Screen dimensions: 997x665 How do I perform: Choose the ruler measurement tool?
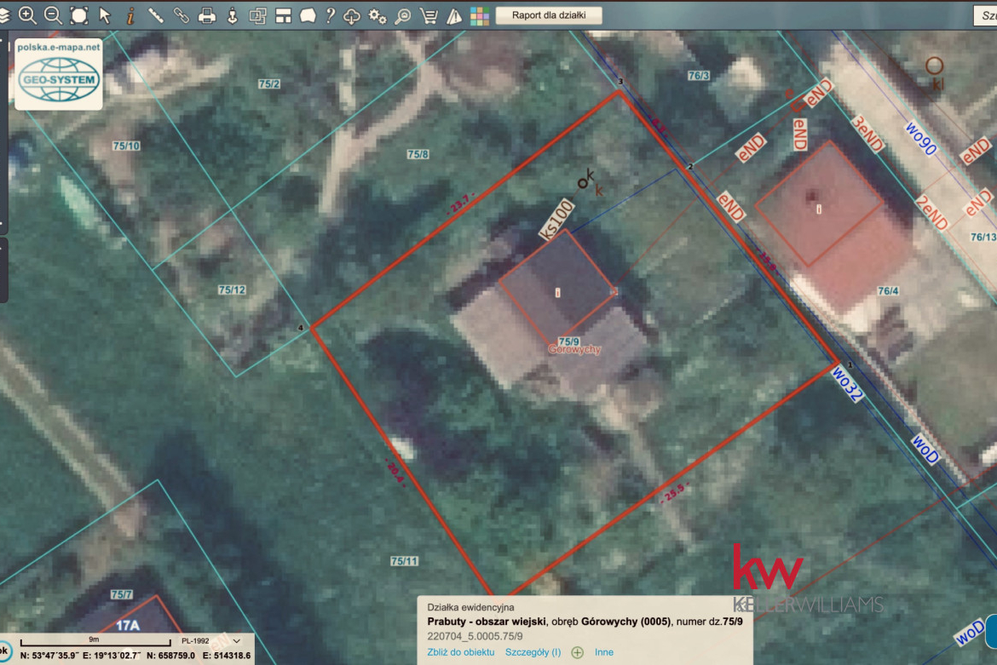[x=156, y=15]
